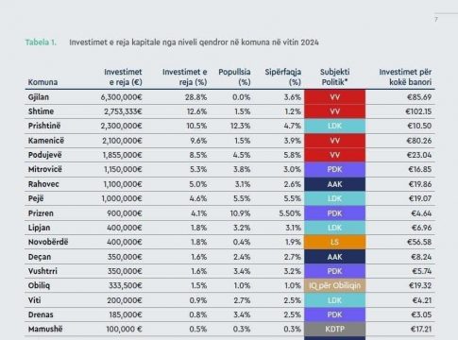Click the page number 7 at top right
The width and height of the screenshot is (458, 340).
click(436, 20)
